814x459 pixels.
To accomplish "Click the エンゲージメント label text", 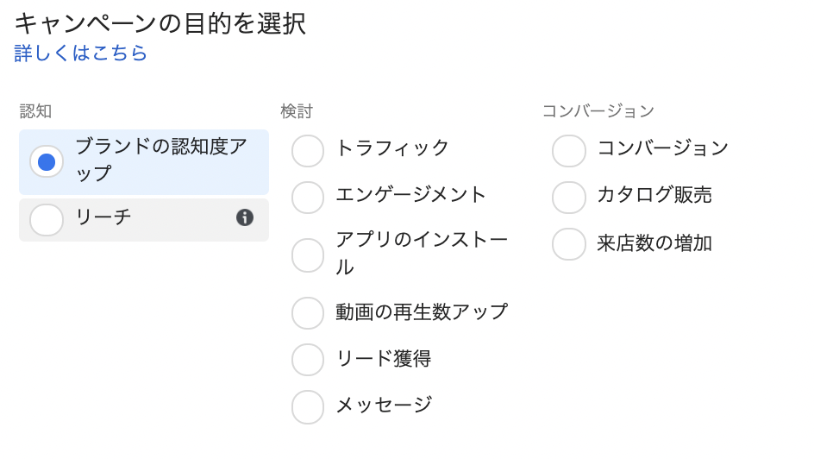I will [411, 195].
